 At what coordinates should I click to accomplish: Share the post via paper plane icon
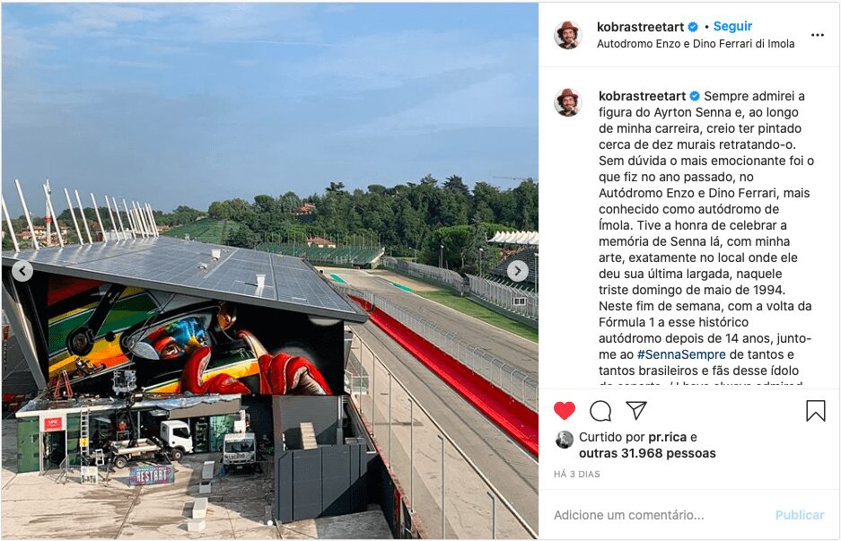(x=636, y=410)
